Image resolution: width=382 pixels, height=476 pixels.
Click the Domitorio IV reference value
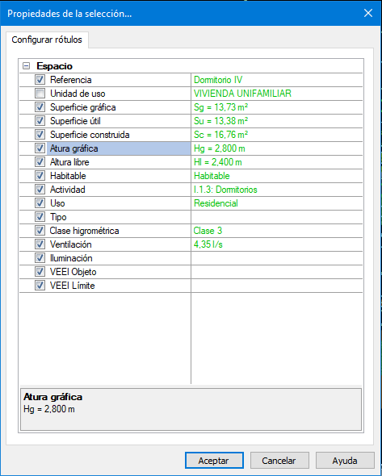tap(218, 80)
